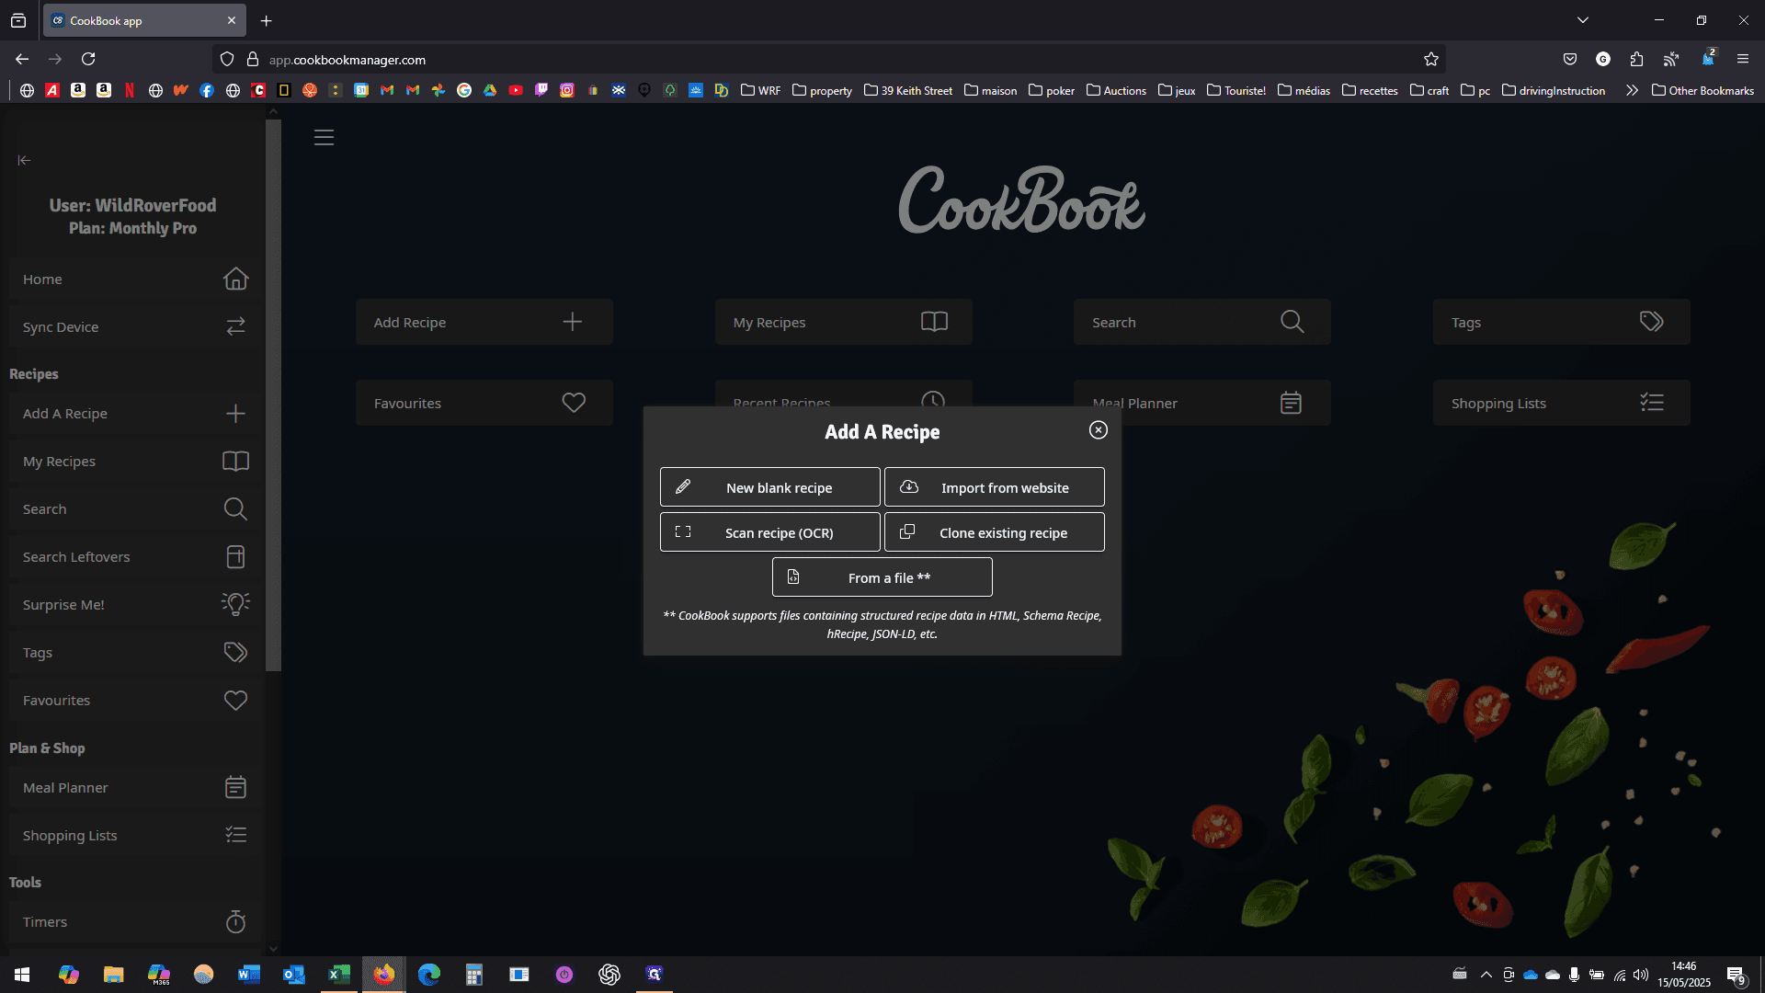Select Clone existing recipe option
Viewport: 1765px width, 993px height.
pyautogui.click(x=995, y=532)
